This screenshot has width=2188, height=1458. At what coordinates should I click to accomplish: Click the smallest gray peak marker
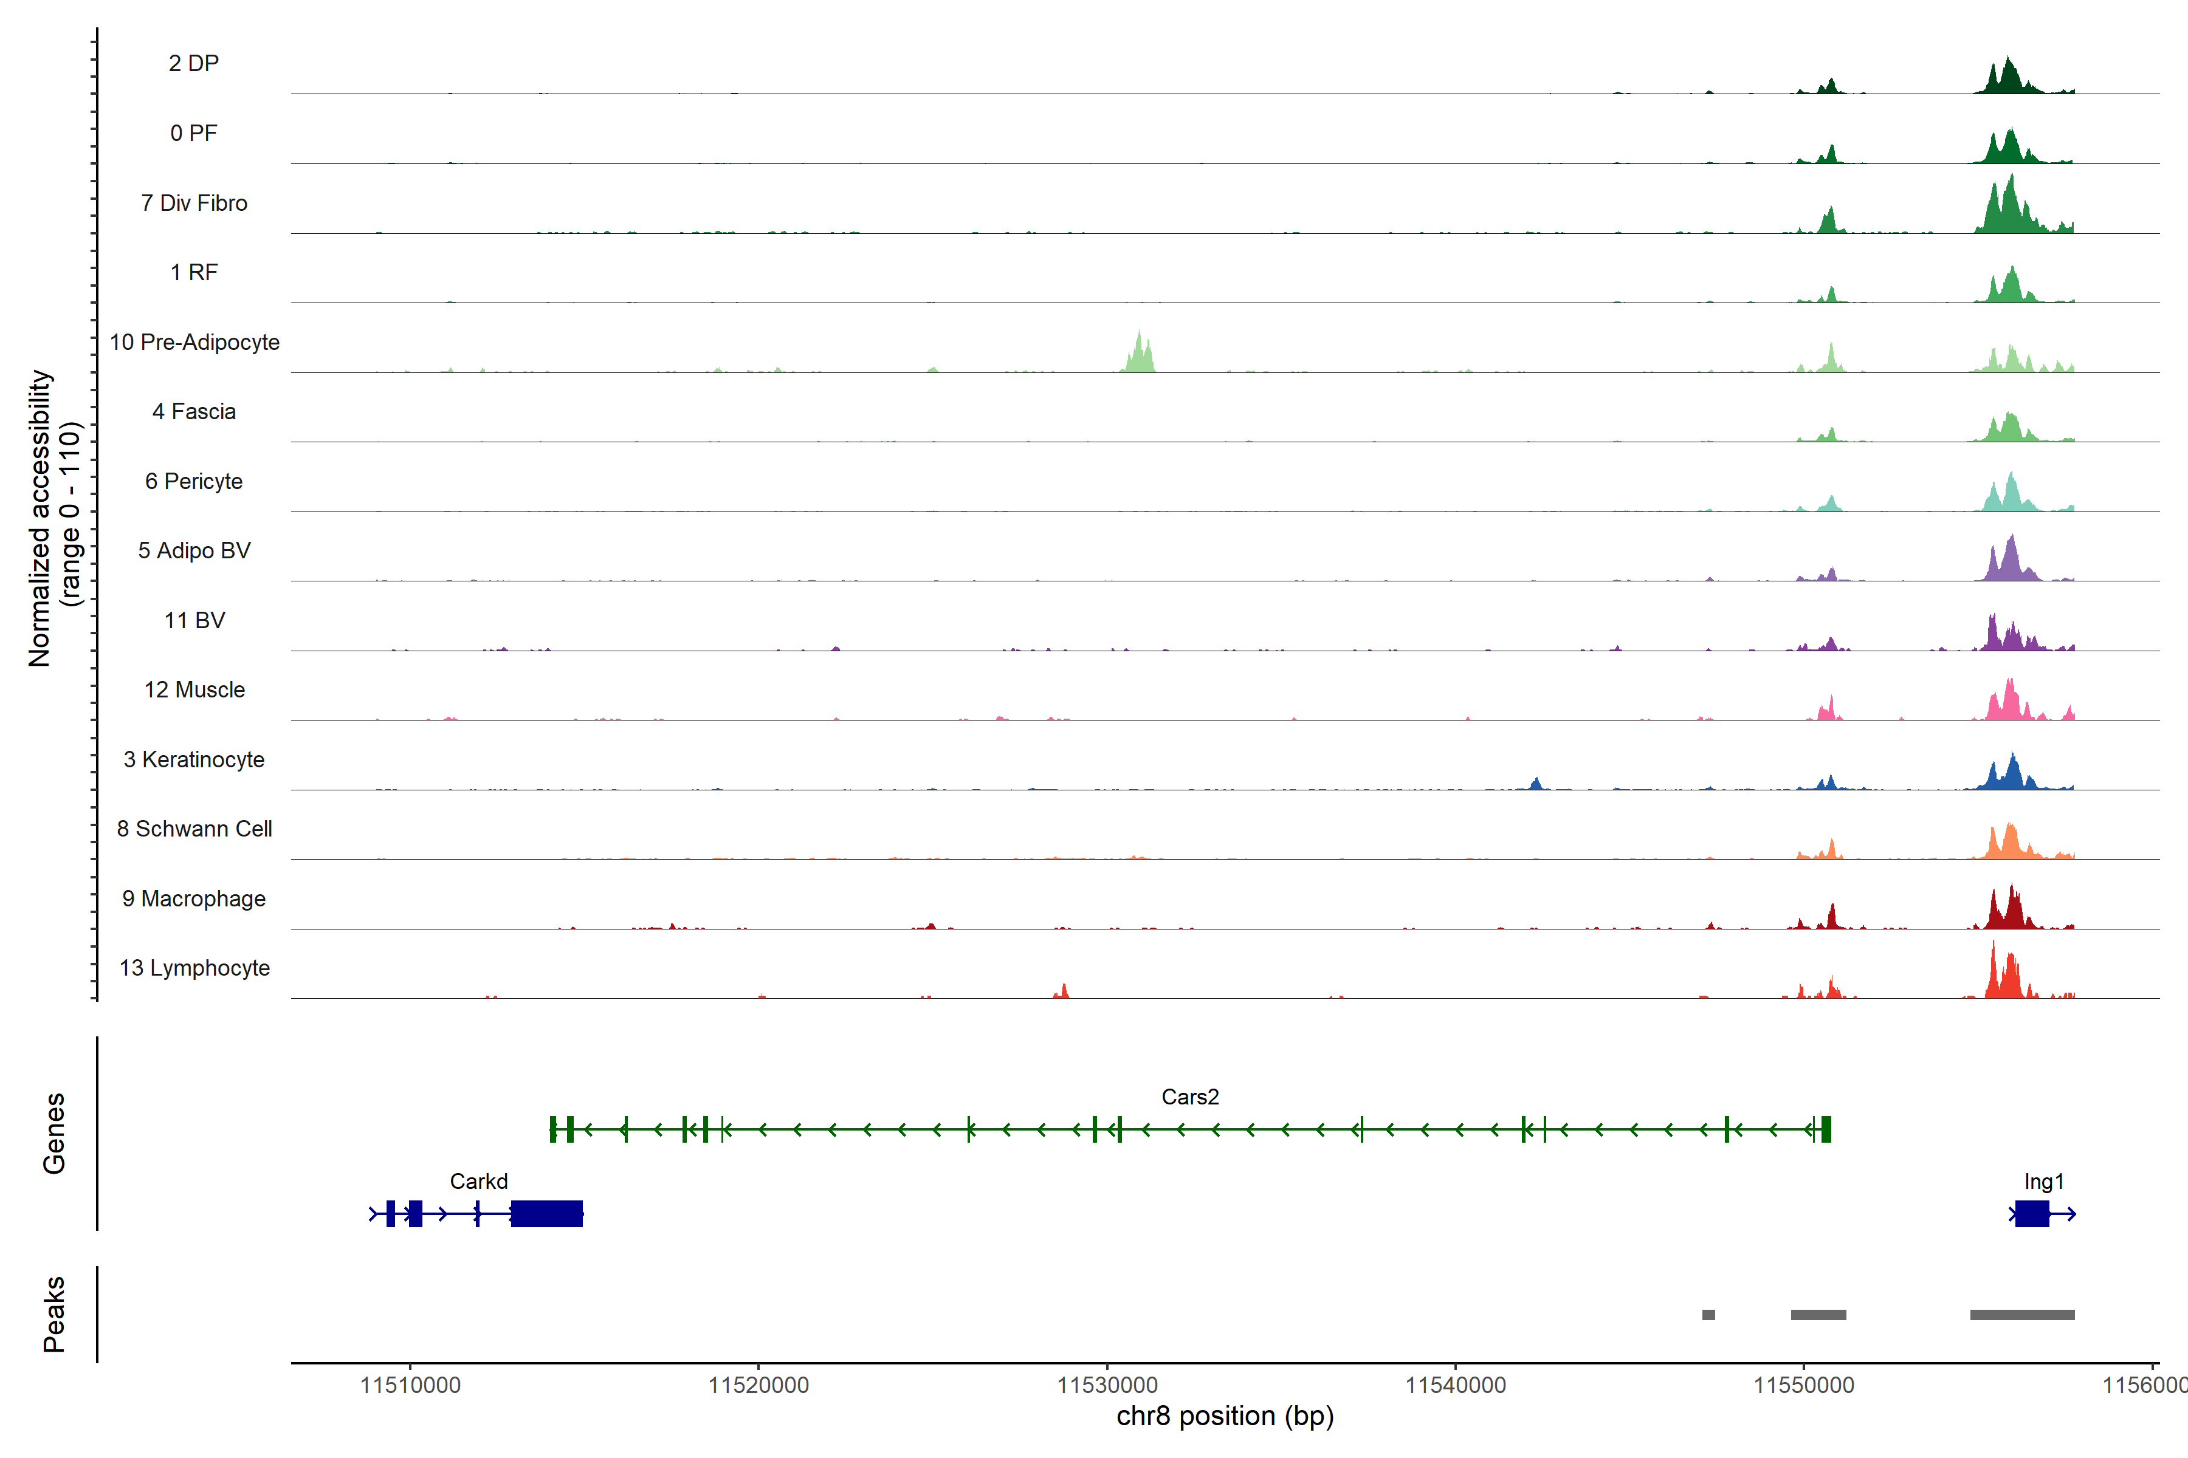pos(1708,1315)
